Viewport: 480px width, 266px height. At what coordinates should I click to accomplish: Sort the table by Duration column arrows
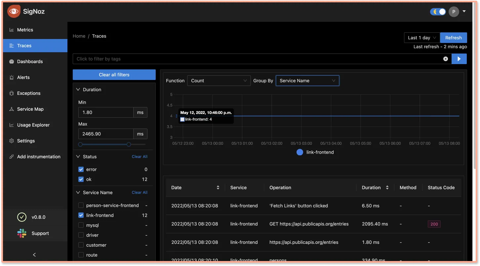(x=387, y=187)
